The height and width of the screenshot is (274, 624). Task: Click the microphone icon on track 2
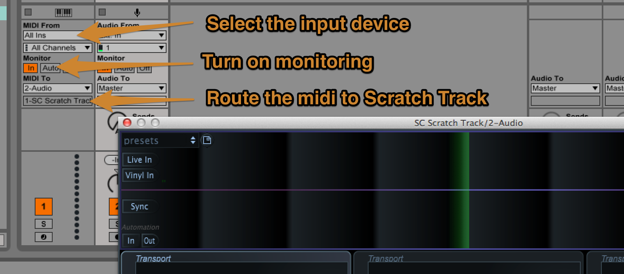click(x=137, y=13)
